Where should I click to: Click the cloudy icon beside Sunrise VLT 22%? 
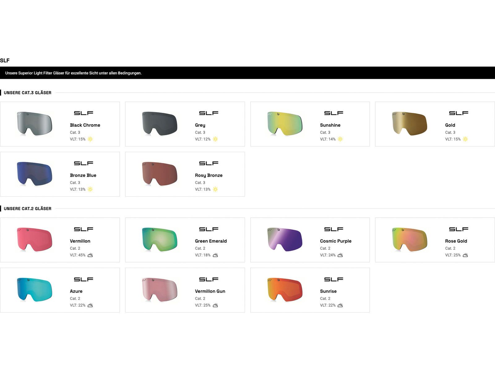point(340,305)
